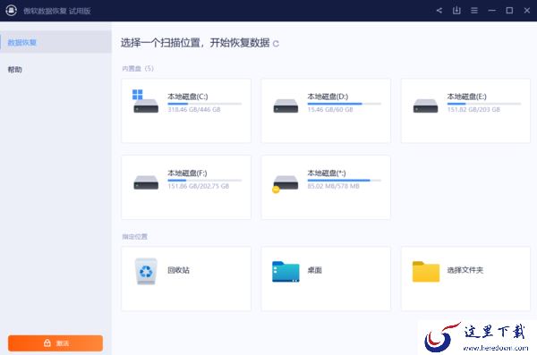The image size is (537, 355).
Task: Click the E: drive usage bar
Action: [484, 104]
